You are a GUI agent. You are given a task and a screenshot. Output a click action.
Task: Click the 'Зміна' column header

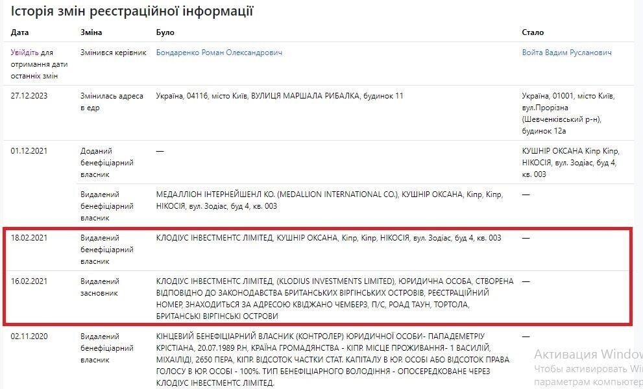(91, 32)
